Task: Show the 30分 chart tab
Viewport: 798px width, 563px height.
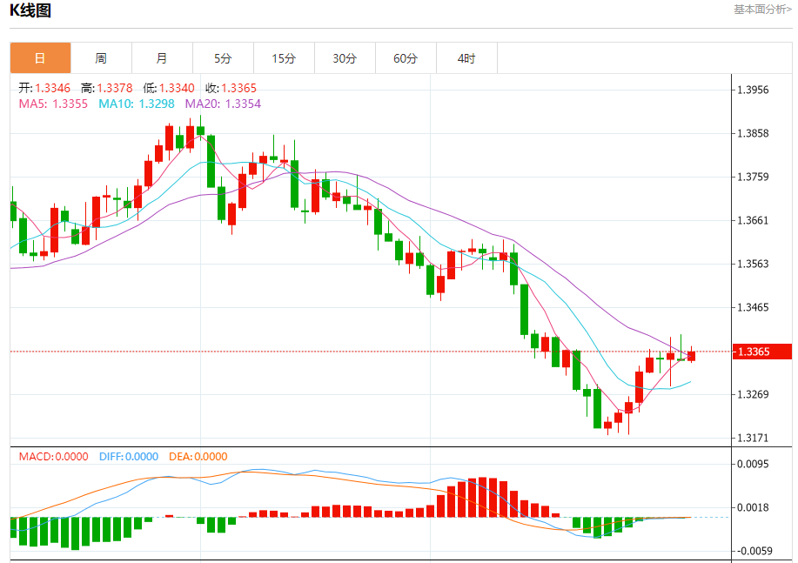Action: [345, 58]
